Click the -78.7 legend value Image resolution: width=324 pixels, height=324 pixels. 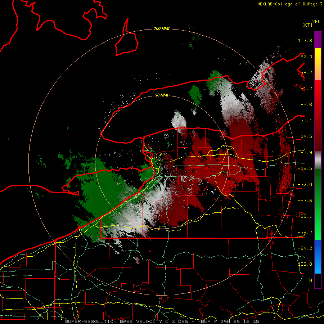[x=305, y=233]
